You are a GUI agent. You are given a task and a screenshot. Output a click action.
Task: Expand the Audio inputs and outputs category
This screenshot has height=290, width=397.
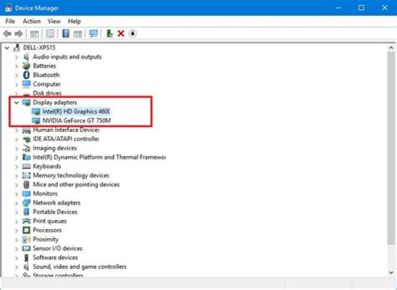[17, 57]
